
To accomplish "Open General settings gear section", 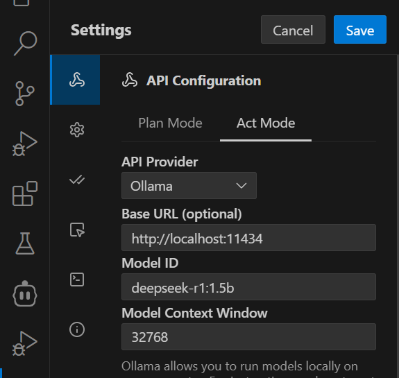I will pyautogui.click(x=77, y=130).
